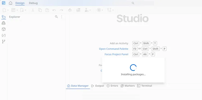Click the New file toolbar icon
The height and width of the screenshot is (100, 202).
(4, 10)
